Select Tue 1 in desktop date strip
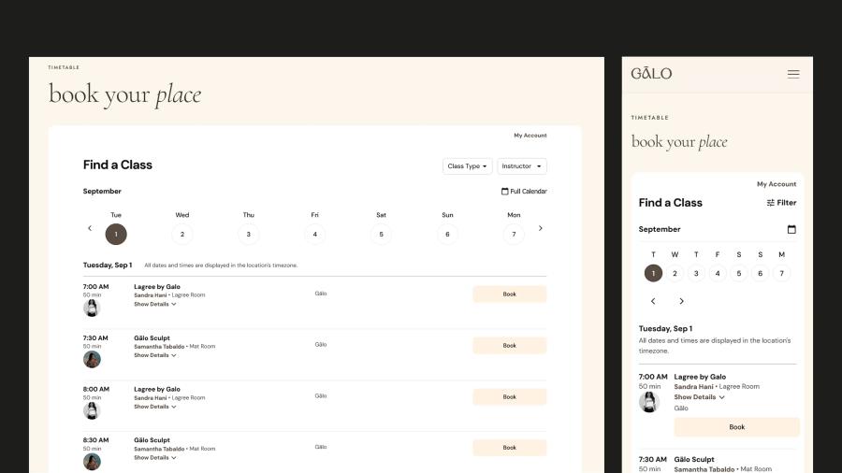Image resolution: width=842 pixels, height=473 pixels. click(116, 235)
